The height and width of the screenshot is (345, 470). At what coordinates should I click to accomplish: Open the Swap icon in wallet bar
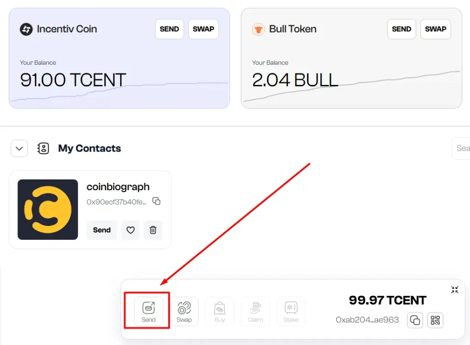(x=184, y=311)
